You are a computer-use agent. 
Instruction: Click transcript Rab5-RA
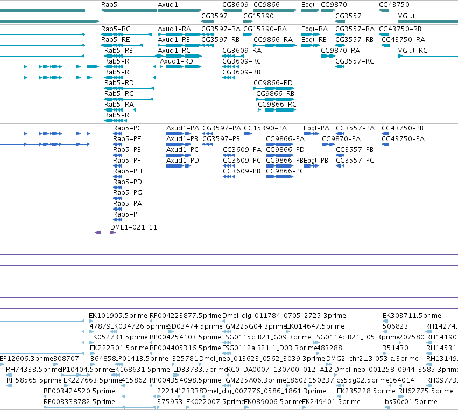pyautogui.click(x=119, y=105)
